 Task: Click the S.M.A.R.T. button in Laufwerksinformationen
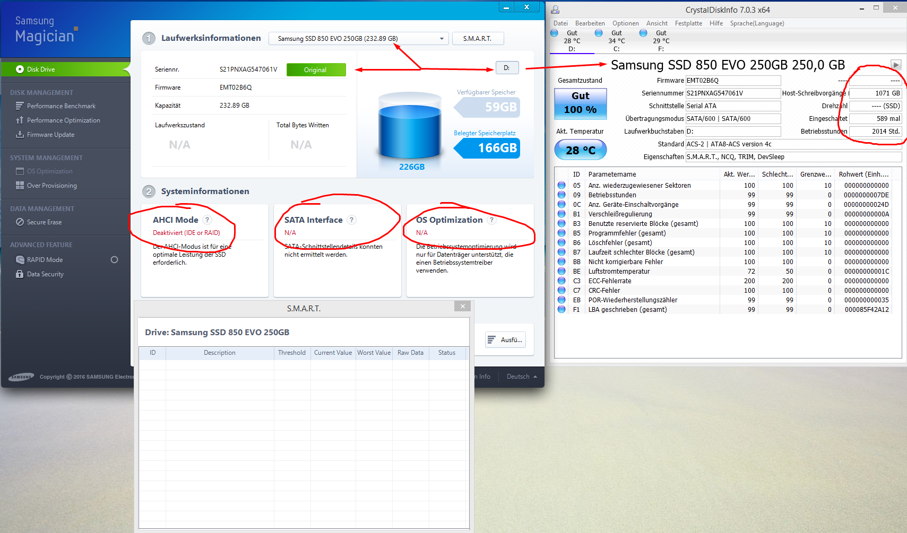478,39
